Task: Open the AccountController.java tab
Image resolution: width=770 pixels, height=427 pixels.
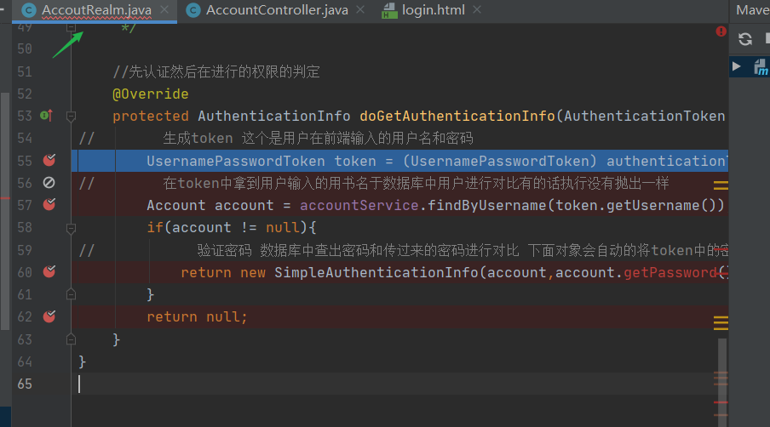Action: coord(277,10)
